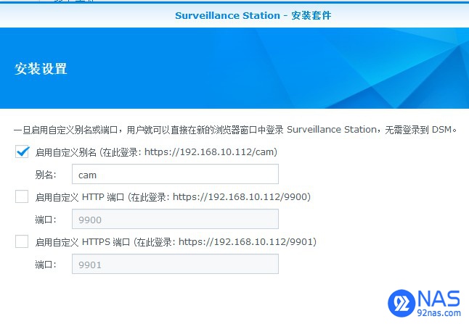This screenshot has height=324, width=469.
Task: Click the HTTP port field showing 9900
Action: [175, 220]
